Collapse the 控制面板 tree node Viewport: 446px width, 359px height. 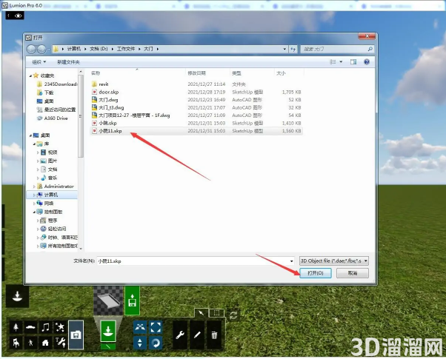point(34,212)
